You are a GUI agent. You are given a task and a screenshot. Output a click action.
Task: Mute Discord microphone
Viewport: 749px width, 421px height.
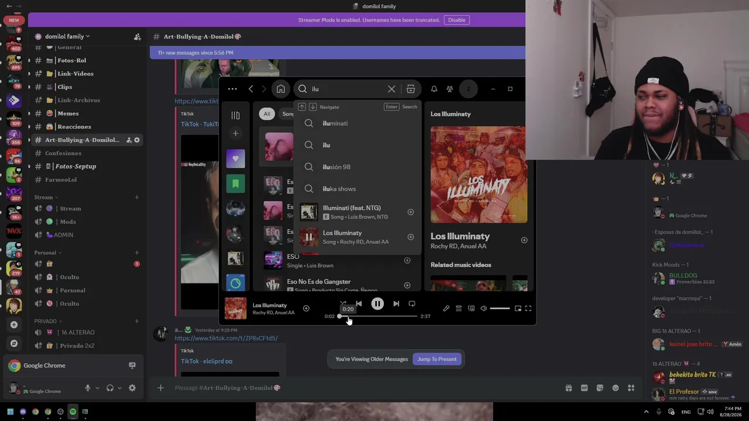(88, 388)
